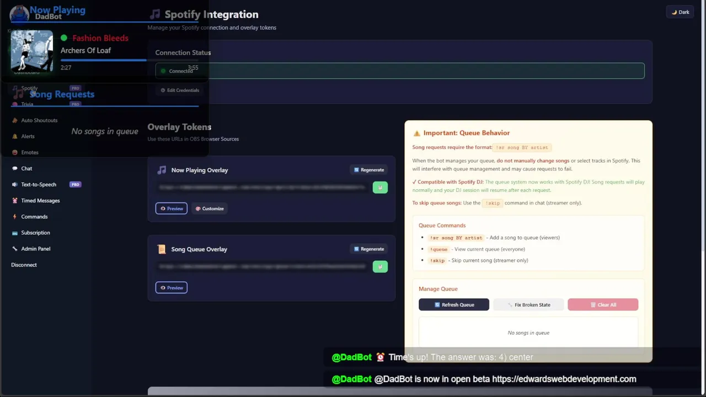Image resolution: width=706 pixels, height=397 pixels.
Task: Click the '!skip' code under Queue Commands
Action: pos(437,260)
